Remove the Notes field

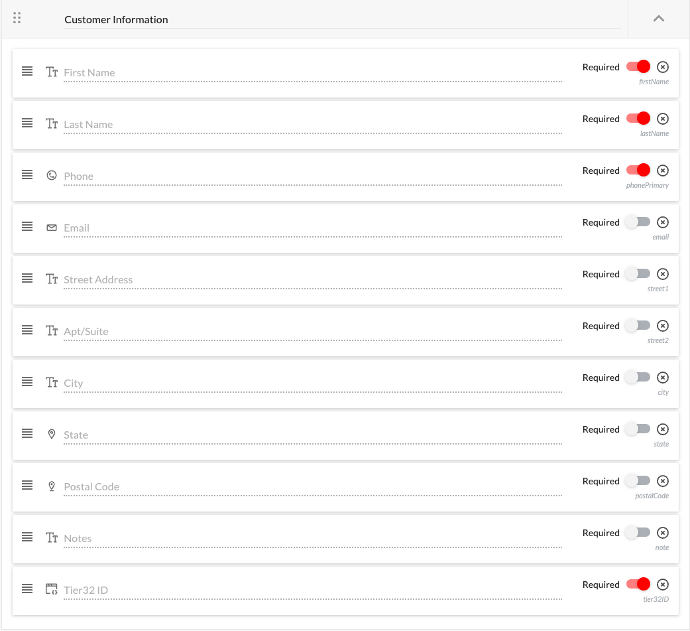(663, 533)
